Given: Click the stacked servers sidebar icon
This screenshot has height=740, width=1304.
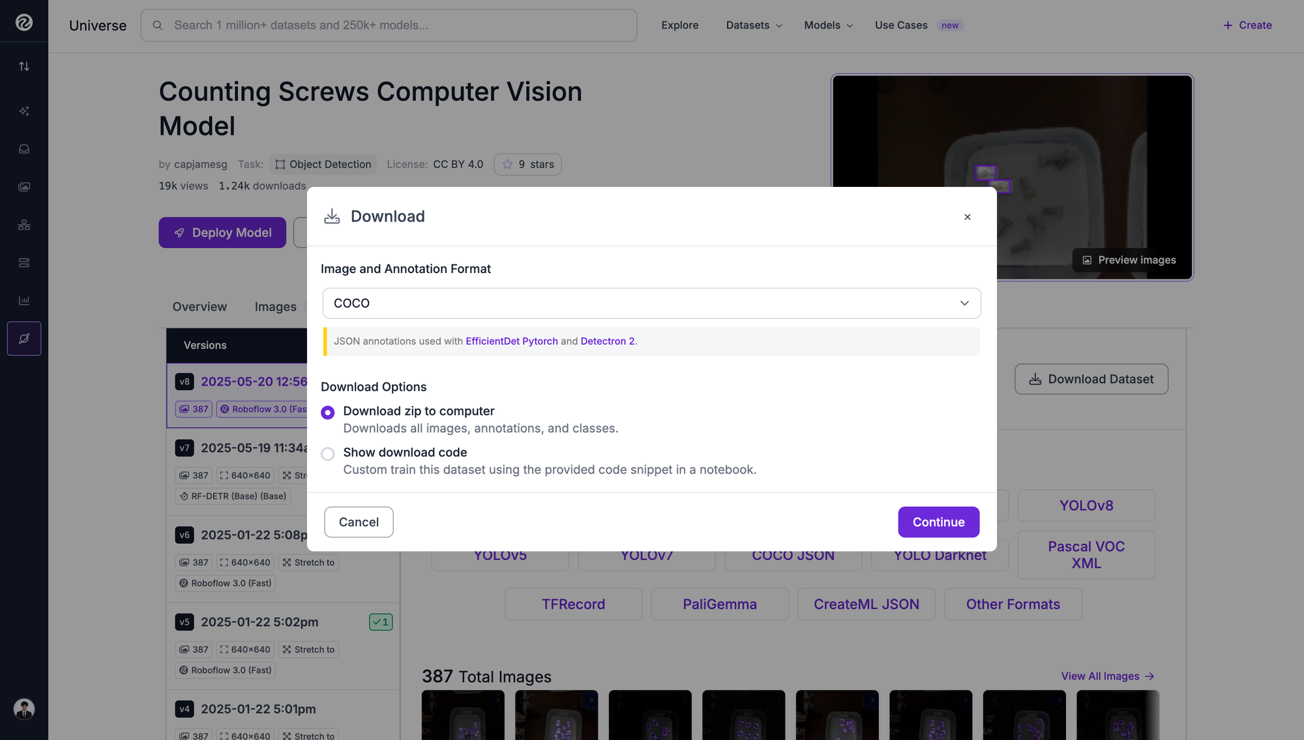Looking at the screenshot, I should (24, 263).
